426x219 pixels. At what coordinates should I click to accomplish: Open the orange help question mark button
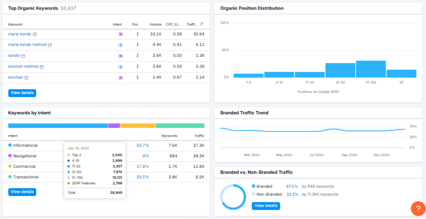pos(418,209)
